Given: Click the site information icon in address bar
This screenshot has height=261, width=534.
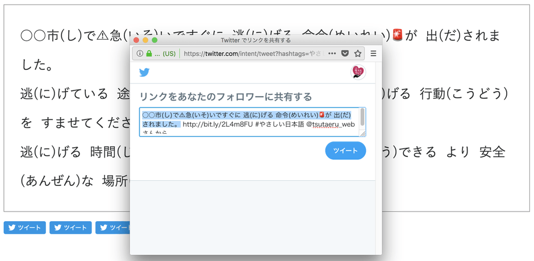Looking at the screenshot, I should pyautogui.click(x=140, y=53).
